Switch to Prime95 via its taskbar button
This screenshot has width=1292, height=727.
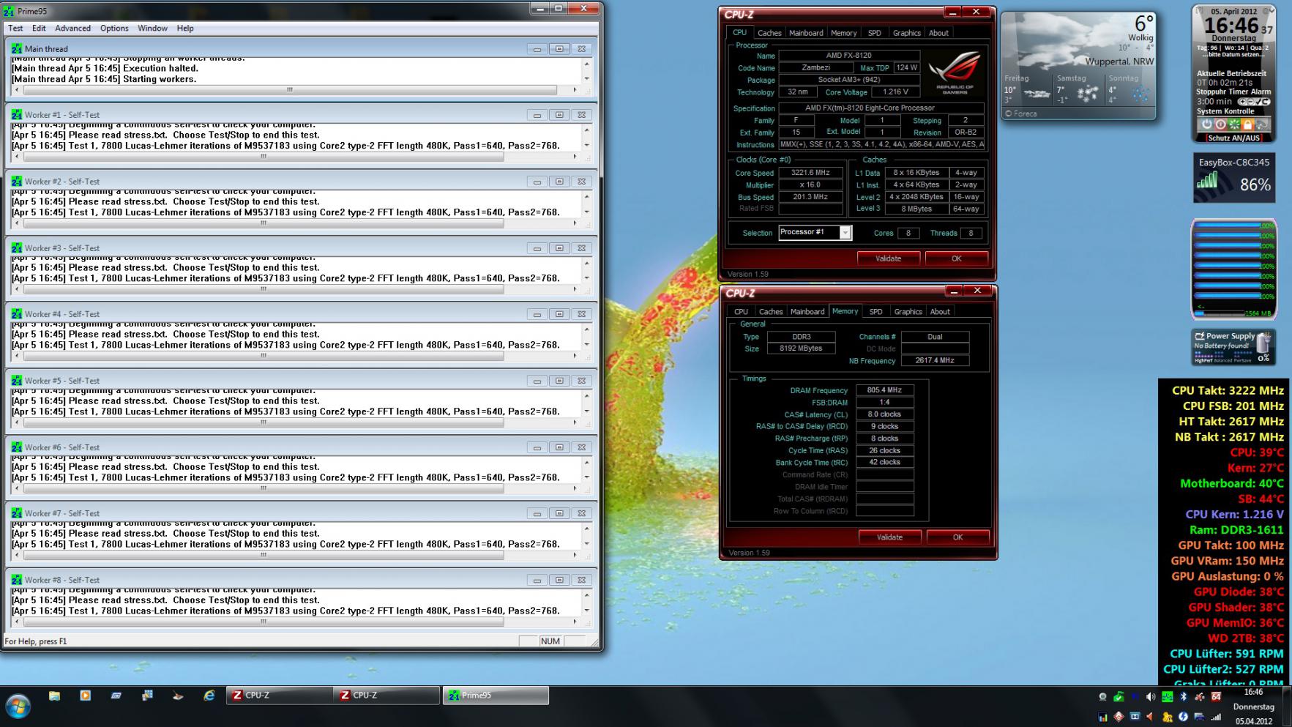[496, 696]
